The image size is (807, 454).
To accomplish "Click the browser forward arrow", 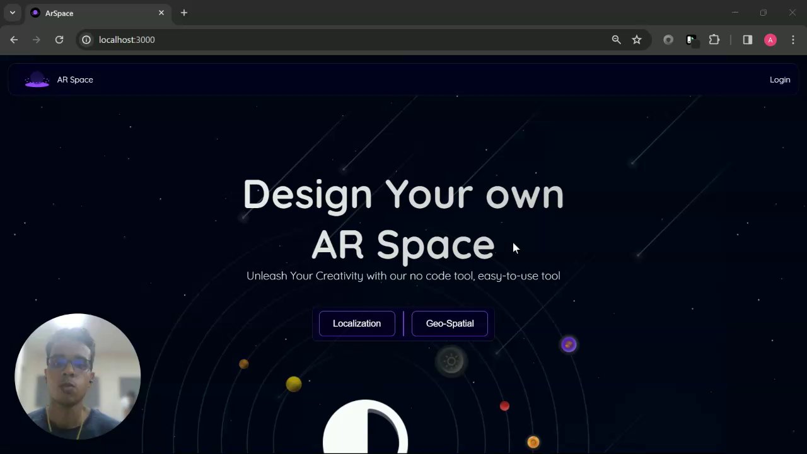I will point(37,40).
